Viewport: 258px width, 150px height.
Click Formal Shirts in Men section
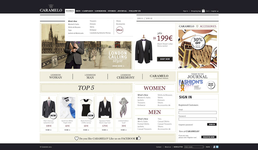click(x=143, y=124)
